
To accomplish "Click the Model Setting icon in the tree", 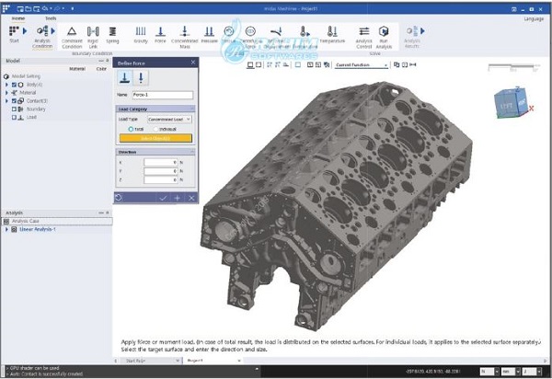I will [6, 76].
